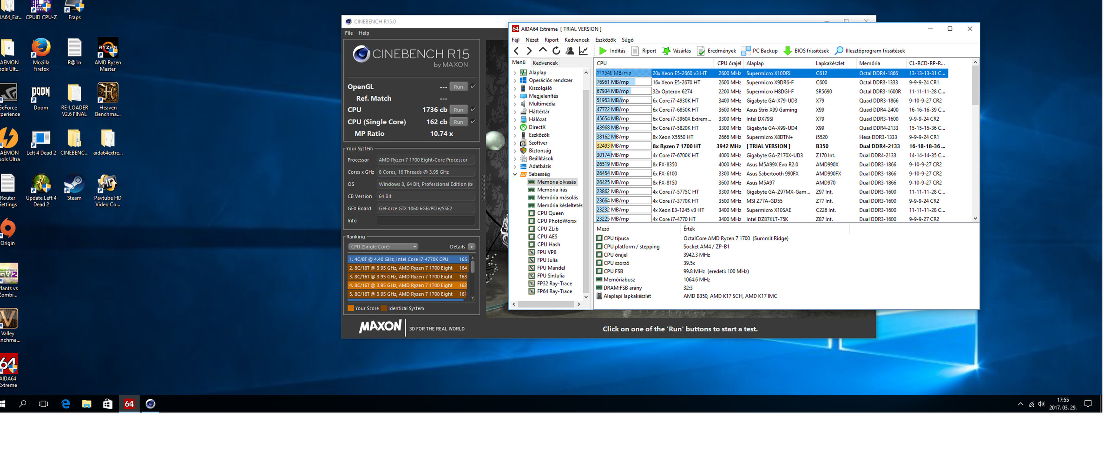Open Mozilla Firefox desktop icon
Image resolution: width=1111 pixels, height=469 pixels.
click(41, 55)
